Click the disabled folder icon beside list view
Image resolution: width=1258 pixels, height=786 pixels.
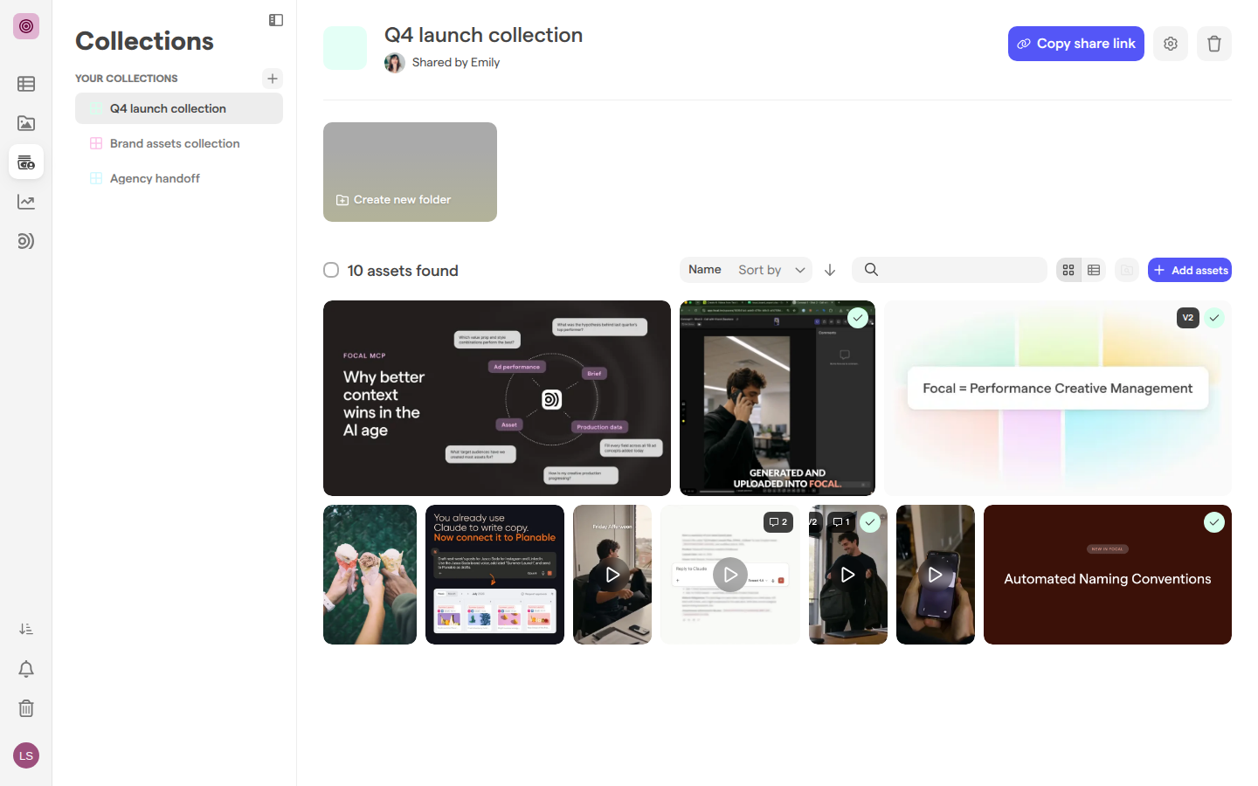1127,270
